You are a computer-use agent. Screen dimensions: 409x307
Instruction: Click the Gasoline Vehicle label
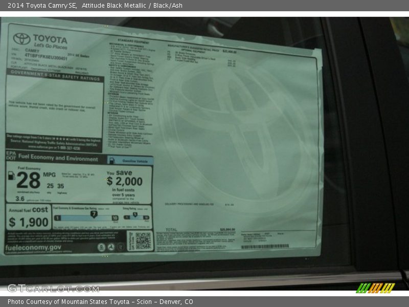[134, 161]
